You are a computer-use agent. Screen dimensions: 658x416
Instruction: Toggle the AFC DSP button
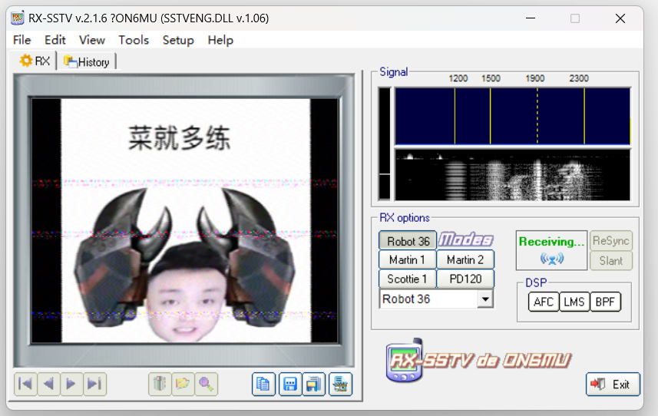[544, 302]
